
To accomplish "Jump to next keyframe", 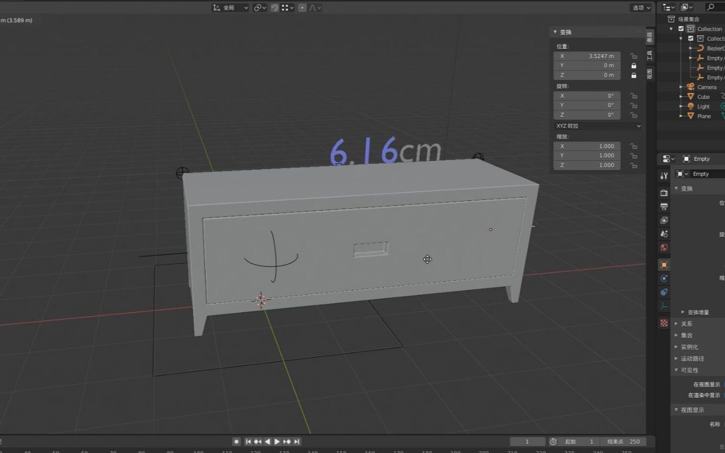I will [x=287, y=442].
